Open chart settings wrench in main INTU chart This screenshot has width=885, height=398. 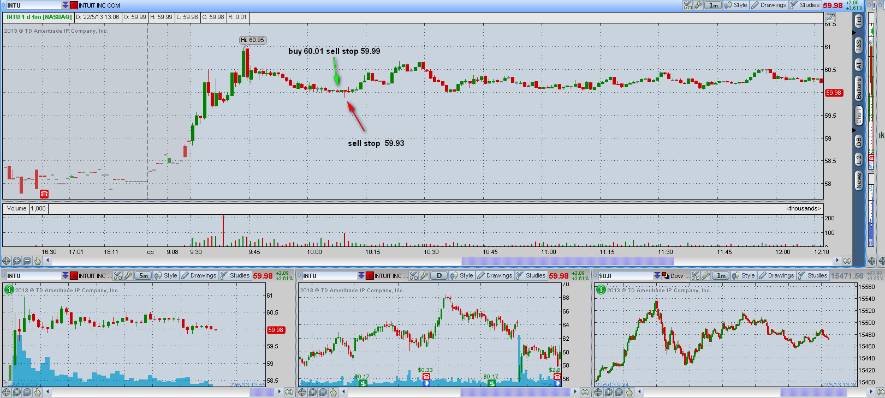[x=698, y=5]
